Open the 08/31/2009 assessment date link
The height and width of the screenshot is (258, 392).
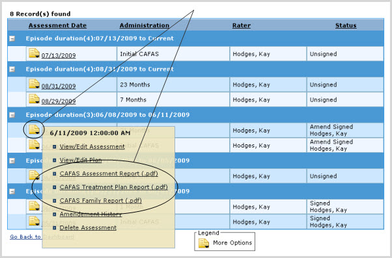point(59,86)
